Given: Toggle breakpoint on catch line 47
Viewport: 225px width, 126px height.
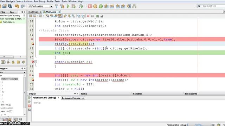Looking at the screenshot, I should [33, 62].
